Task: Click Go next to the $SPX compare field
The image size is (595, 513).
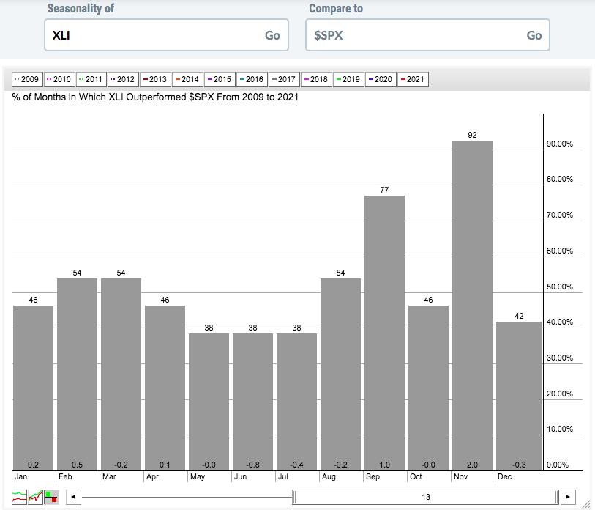Action: (x=534, y=35)
